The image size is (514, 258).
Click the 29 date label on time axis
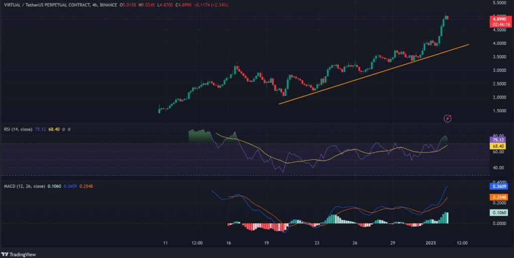coord(393,243)
